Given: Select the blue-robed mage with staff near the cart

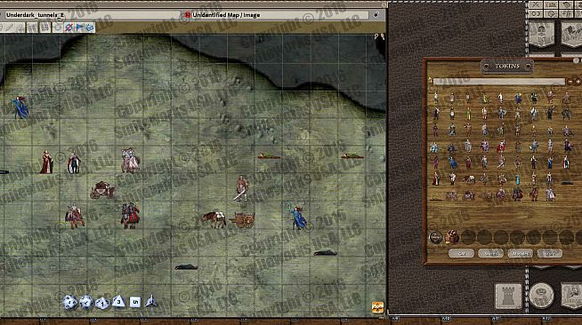Looking at the screenshot, I should click(x=298, y=216).
